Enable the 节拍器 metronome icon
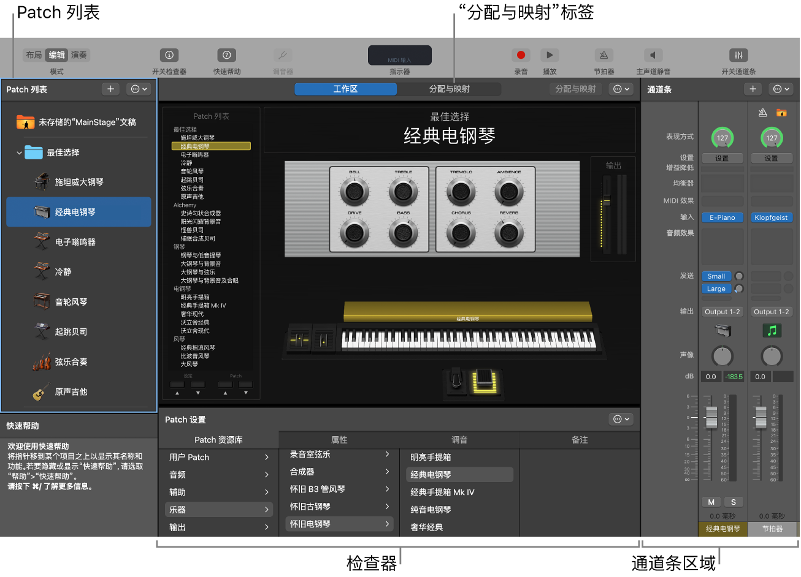The width and height of the screenshot is (801, 577). tap(604, 55)
